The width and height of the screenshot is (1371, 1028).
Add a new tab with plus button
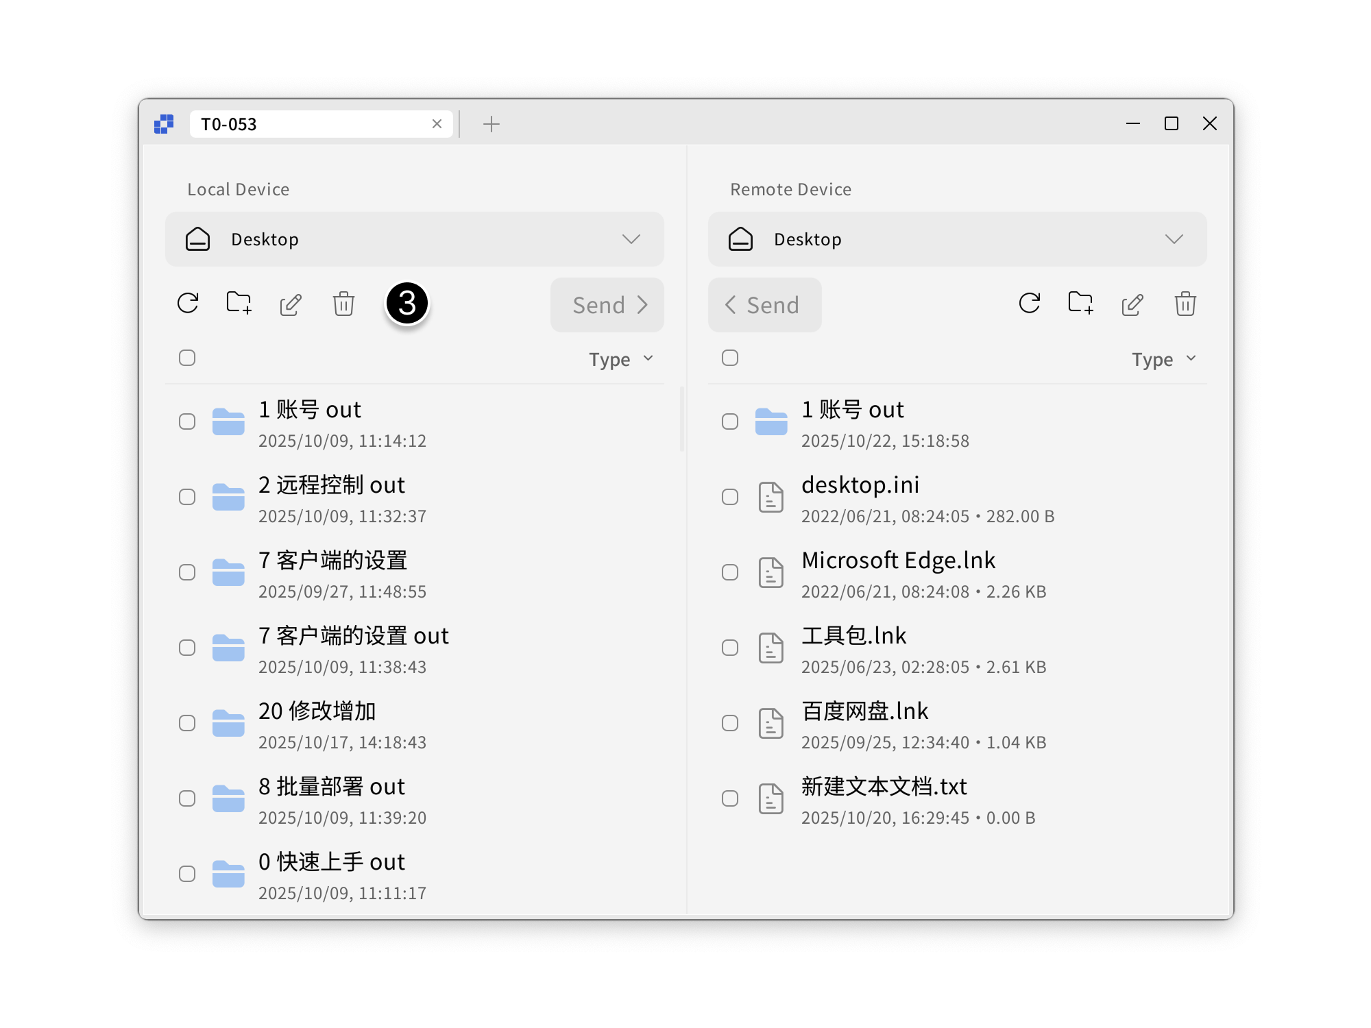click(492, 124)
